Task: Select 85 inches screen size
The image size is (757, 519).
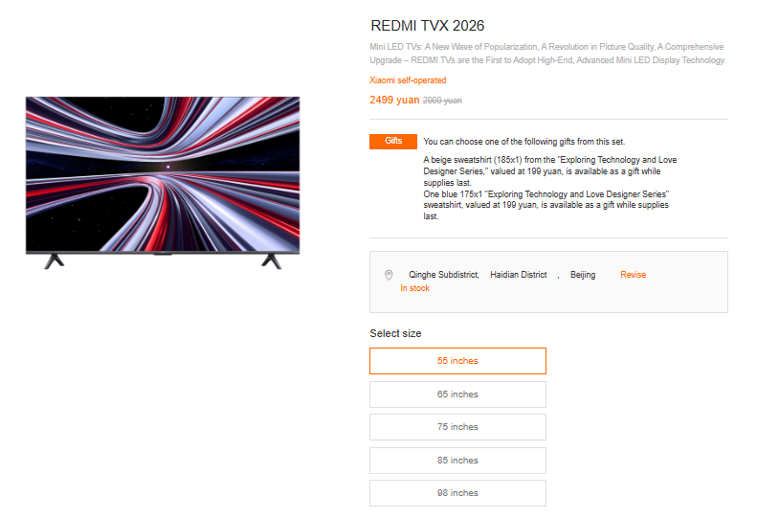Action: [x=457, y=461]
